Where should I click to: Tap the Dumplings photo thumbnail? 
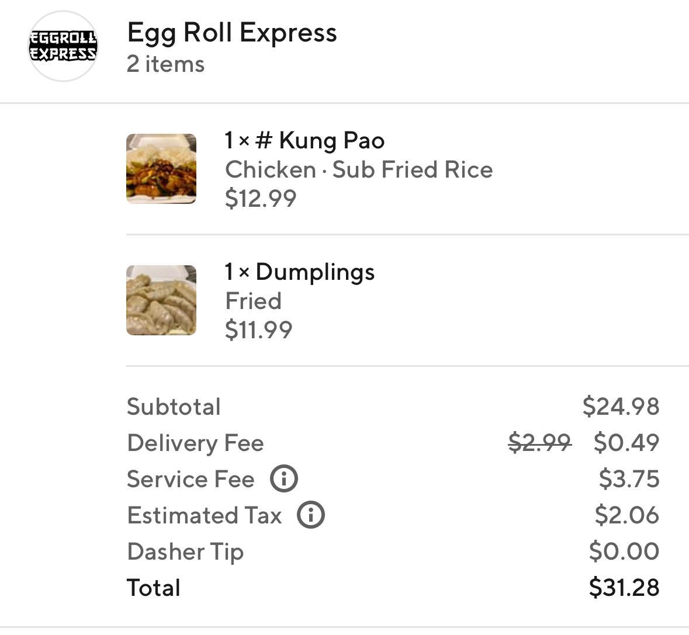[161, 300]
